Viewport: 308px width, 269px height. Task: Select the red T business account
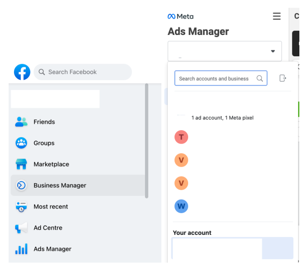(181, 137)
